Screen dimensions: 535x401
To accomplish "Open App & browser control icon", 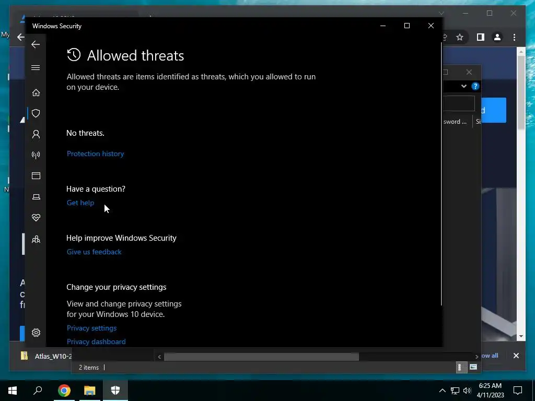I will click(x=36, y=175).
